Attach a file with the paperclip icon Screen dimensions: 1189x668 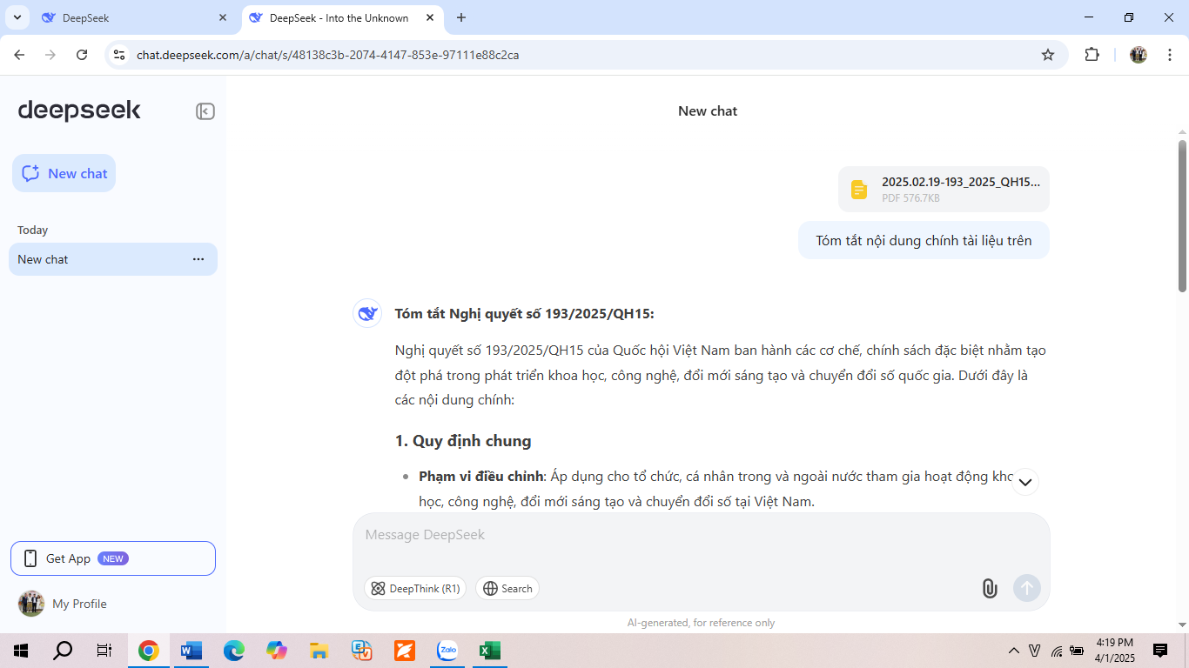tap(990, 589)
